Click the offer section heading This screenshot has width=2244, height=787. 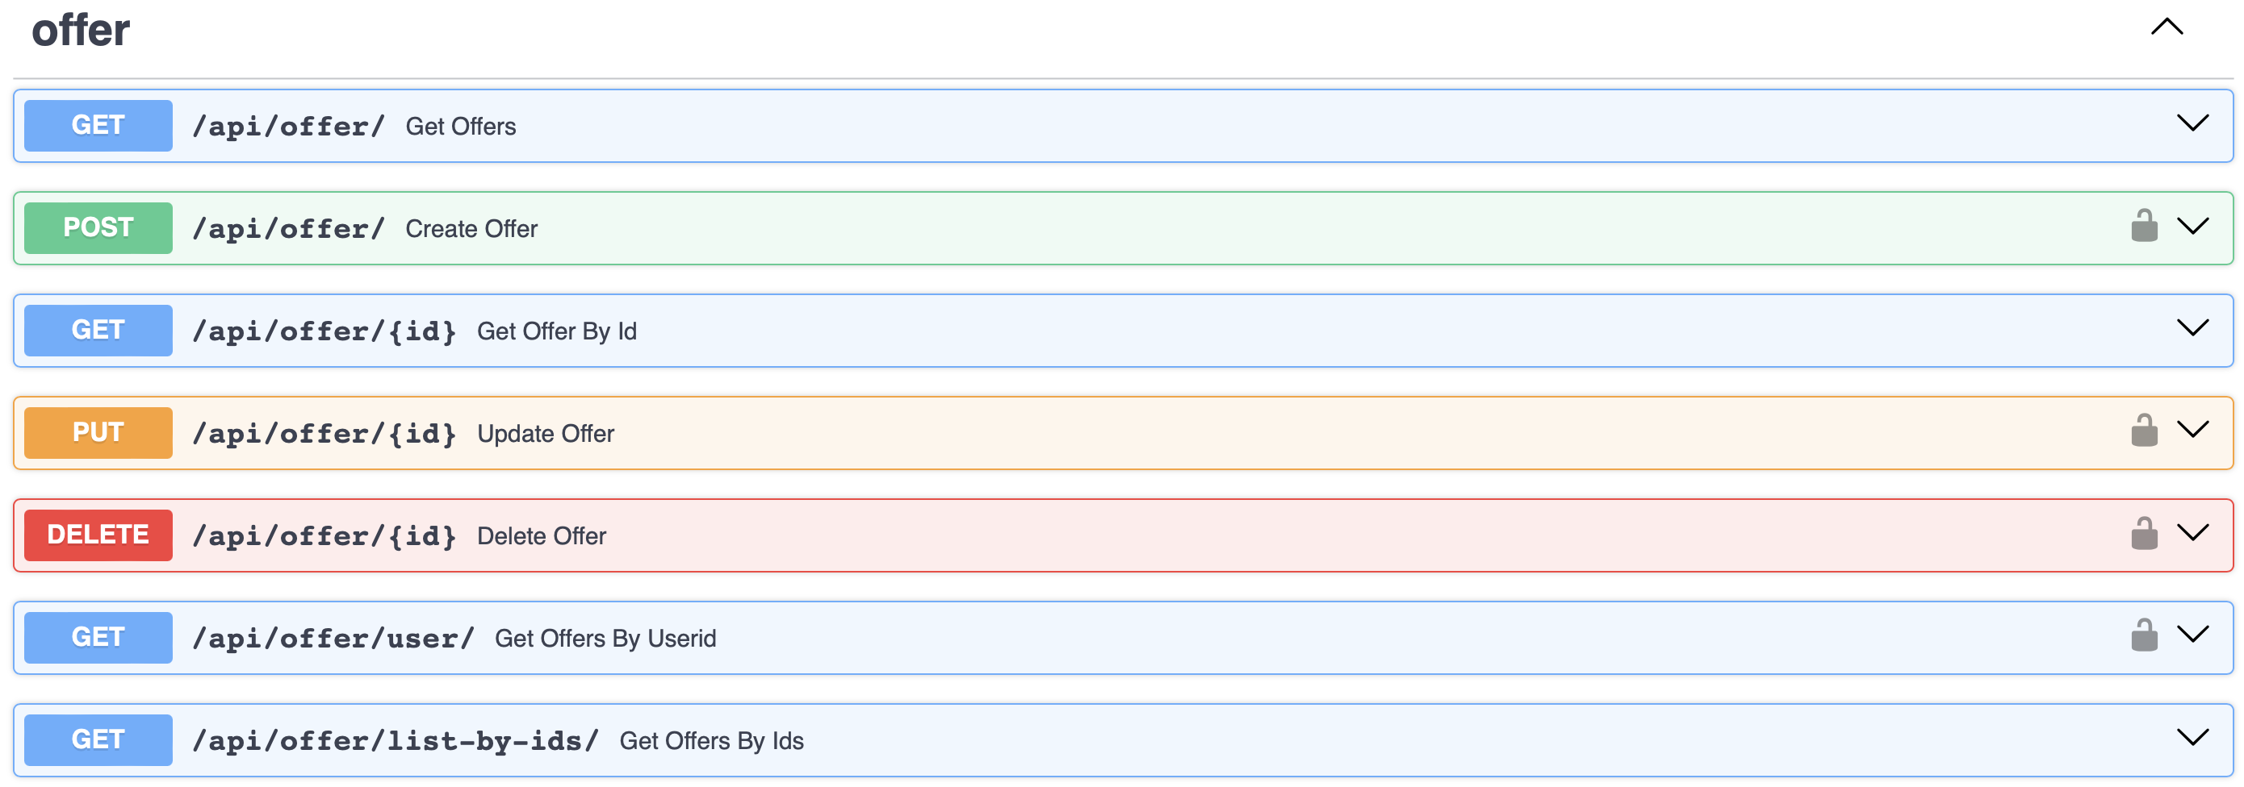tap(81, 31)
